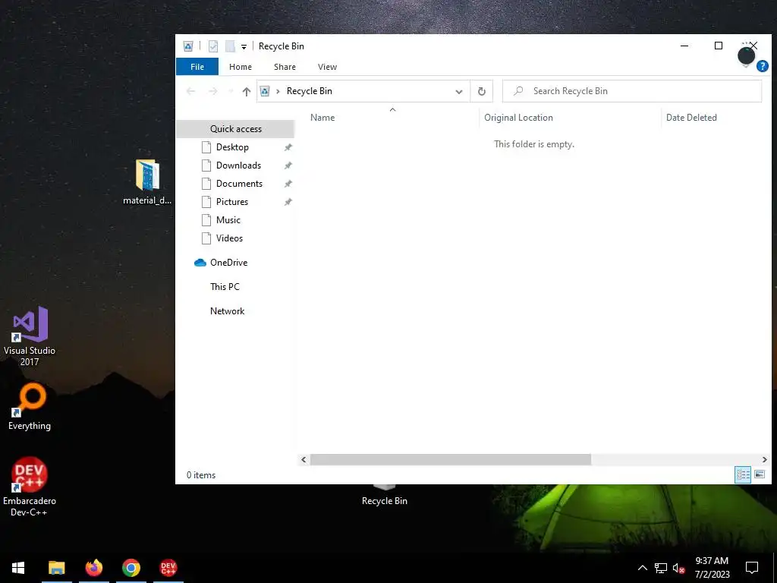
Task: Open Dev-C++ from the taskbar
Action: click(168, 568)
